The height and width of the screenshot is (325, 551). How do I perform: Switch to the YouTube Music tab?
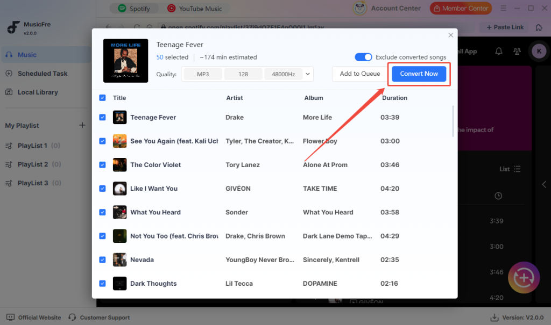194,9
